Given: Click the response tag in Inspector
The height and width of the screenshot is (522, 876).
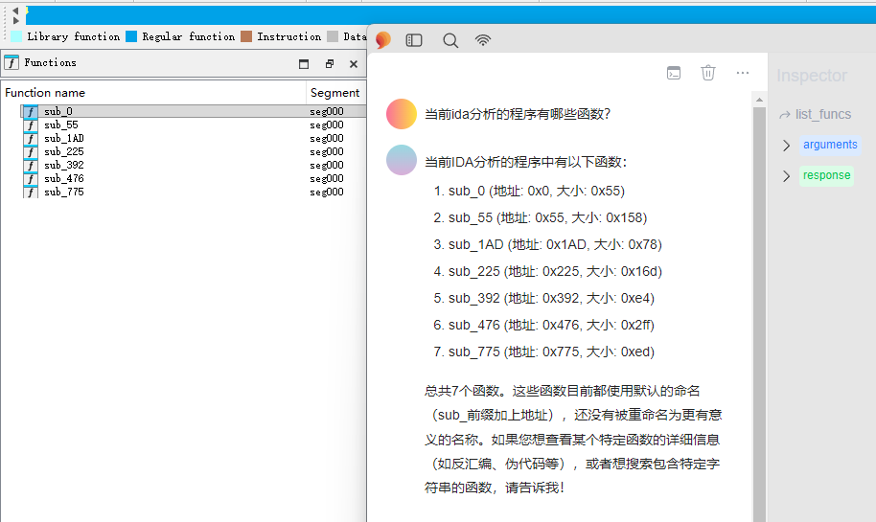Looking at the screenshot, I should 826,175.
